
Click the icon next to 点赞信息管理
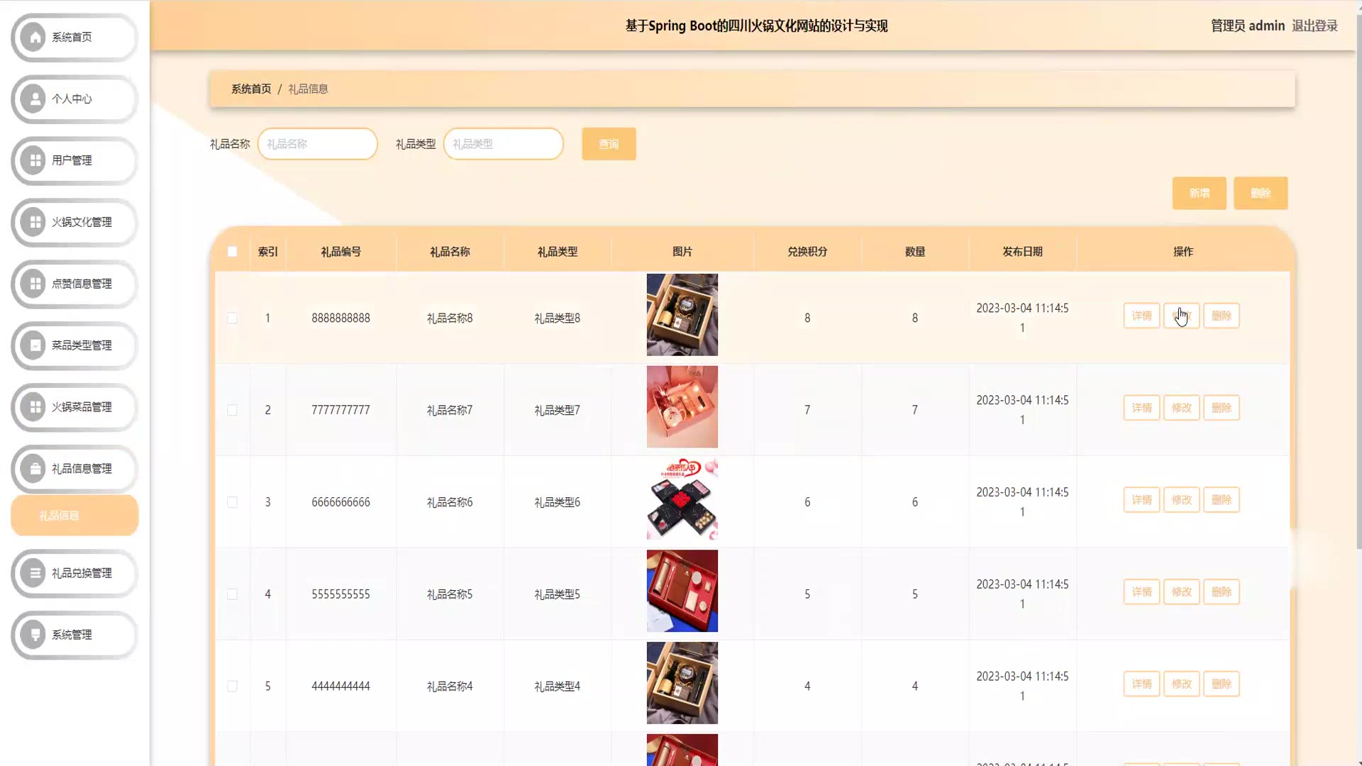34,284
